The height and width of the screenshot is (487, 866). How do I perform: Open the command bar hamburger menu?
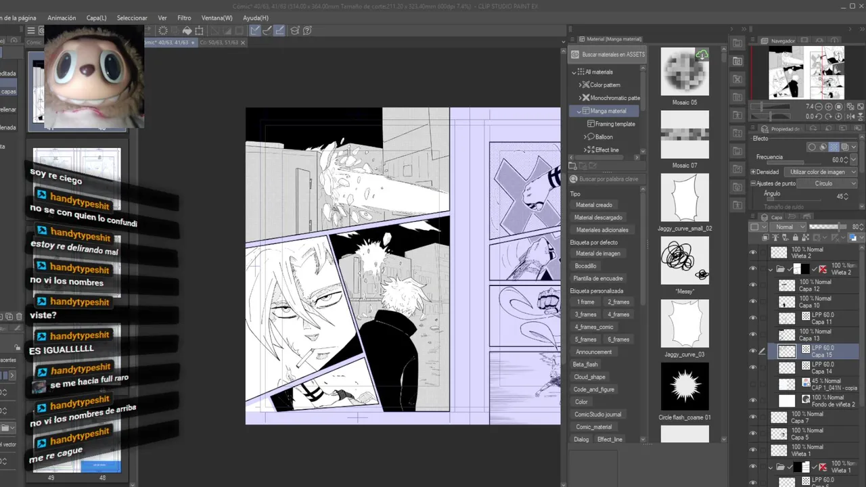tap(30, 30)
